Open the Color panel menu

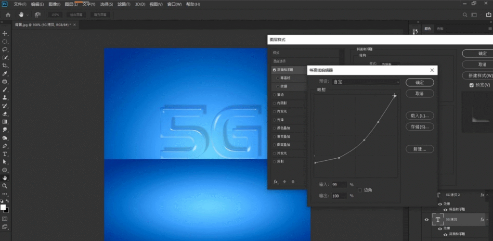490,28
